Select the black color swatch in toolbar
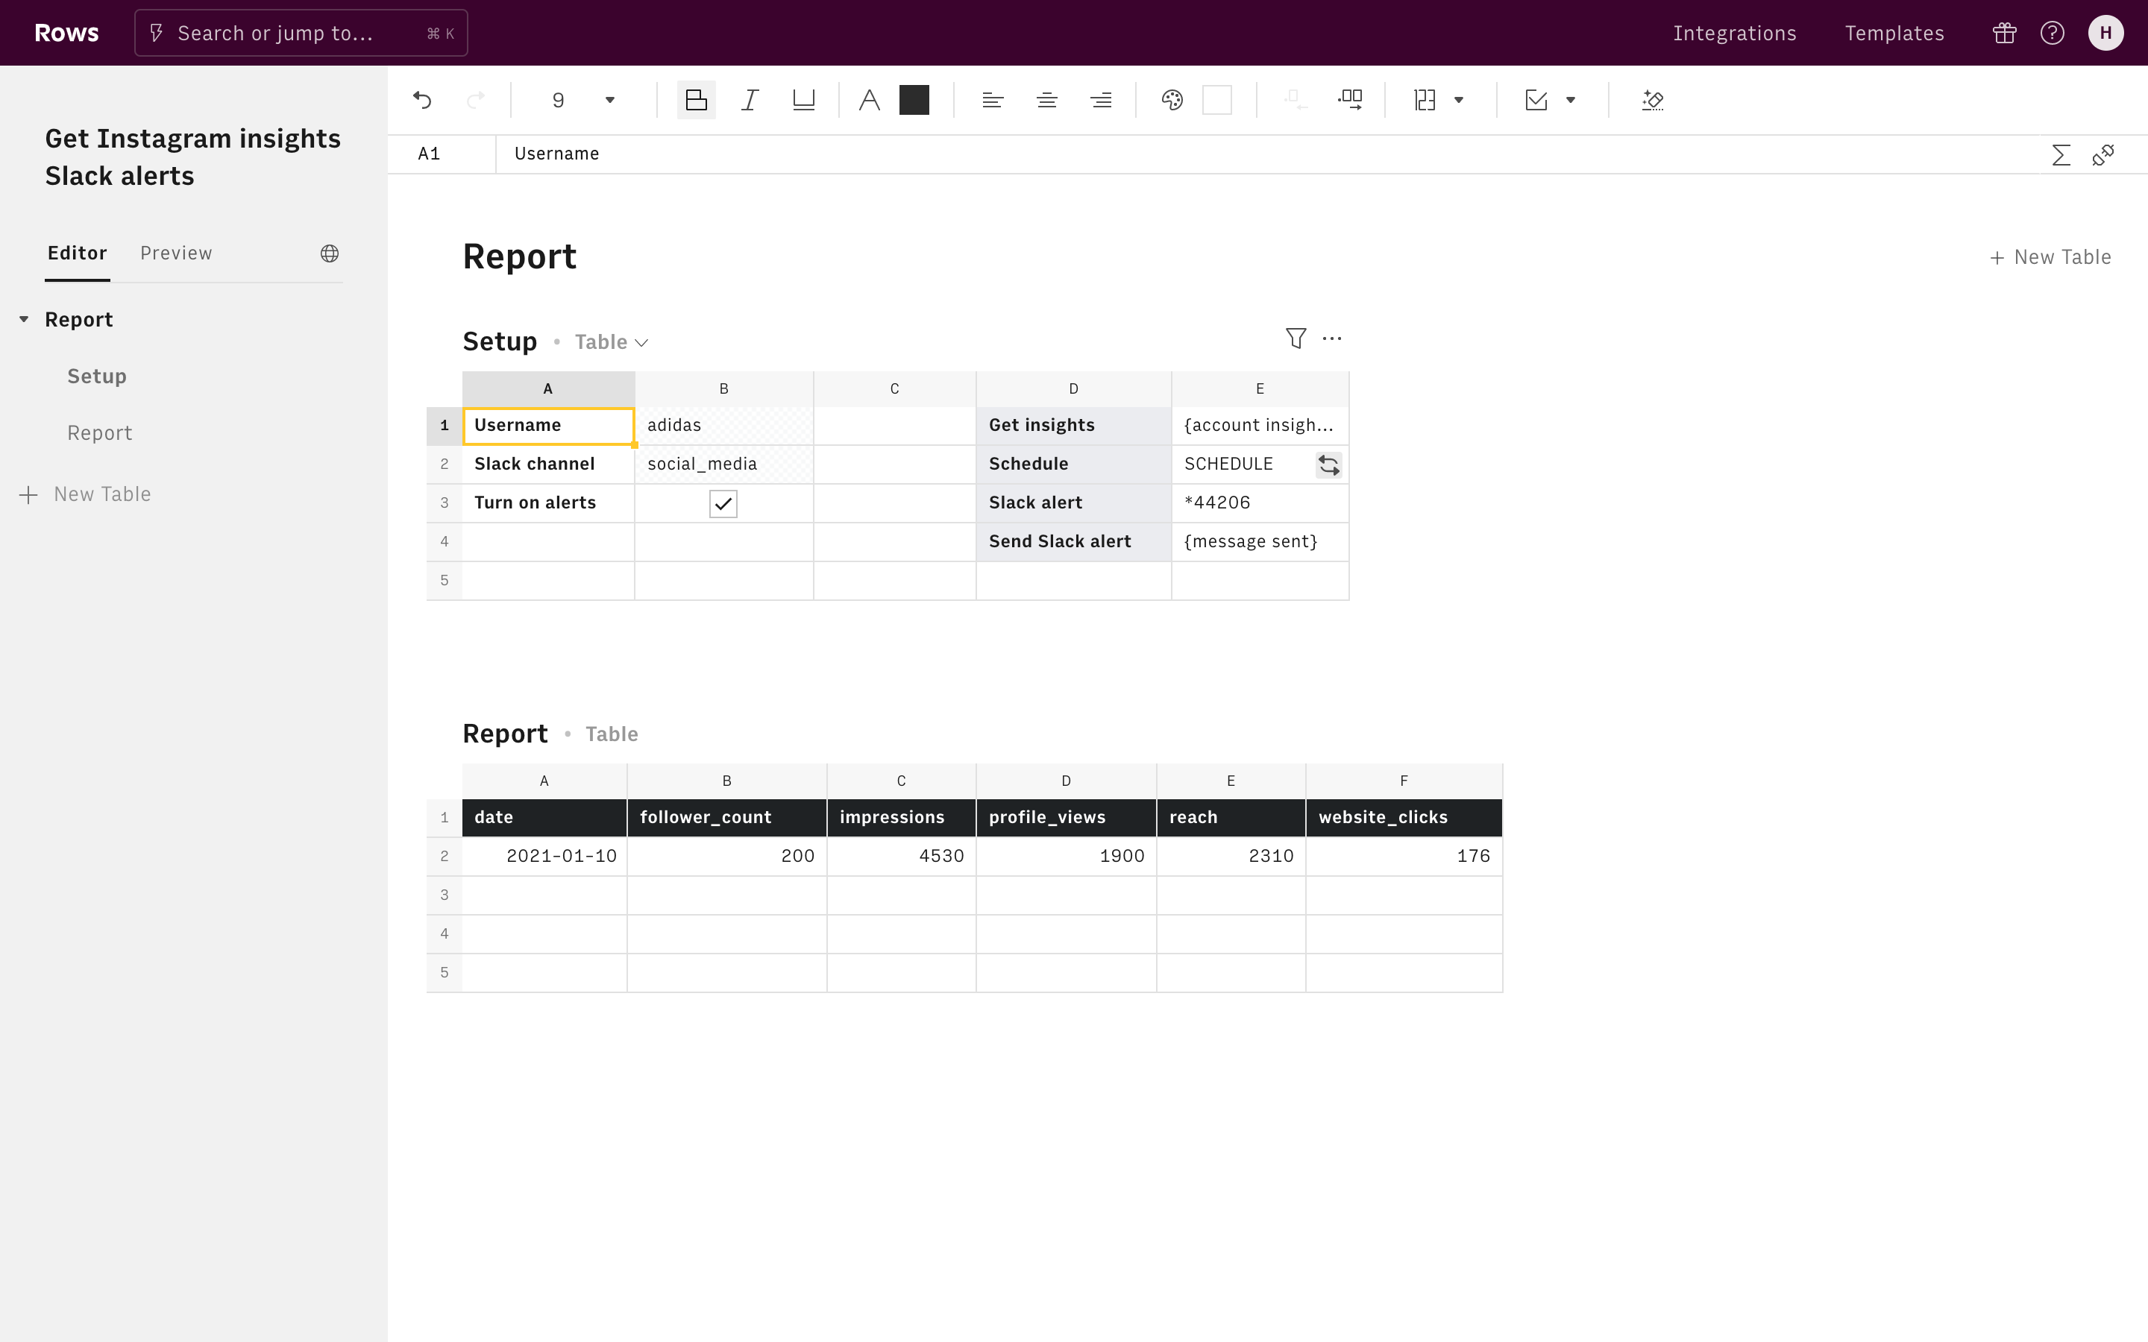2148x1342 pixels. point(914,99)
